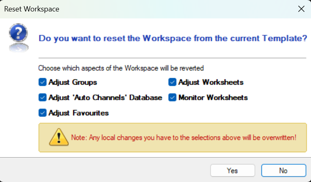This screenshot has width=311, height=182.
Task: Click the 'Monitor Worksheets' label text
Action: tap(213, 98)
